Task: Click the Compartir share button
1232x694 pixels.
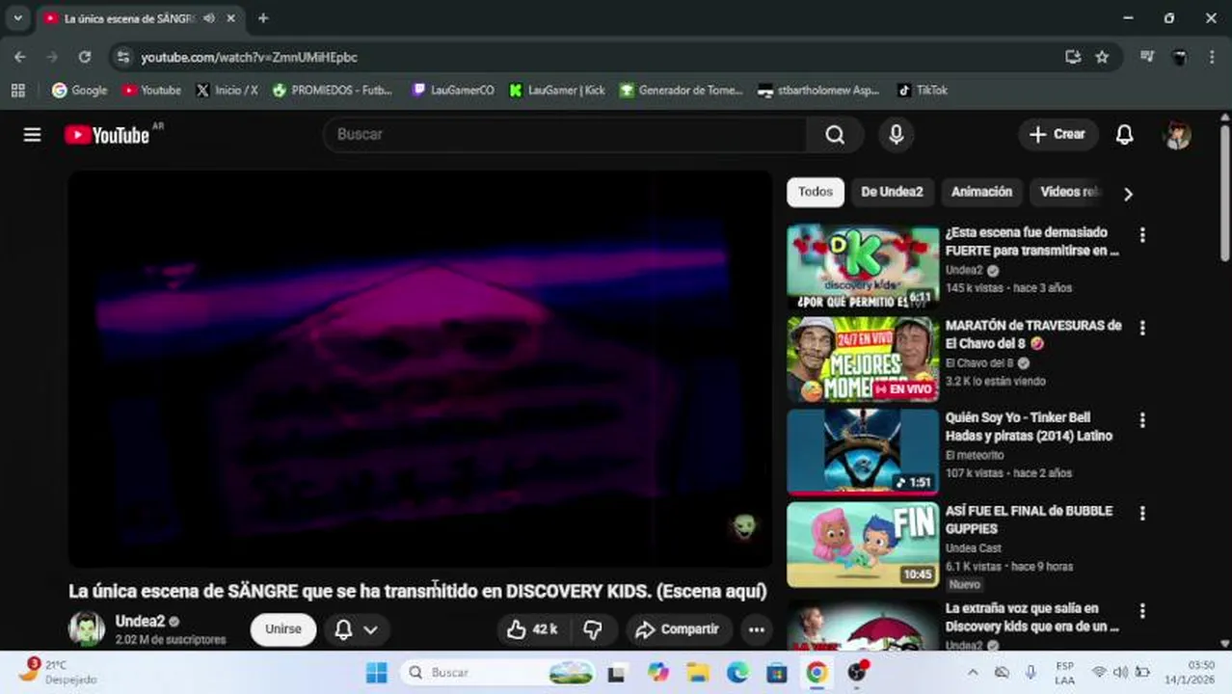Action: pos(679,629)
